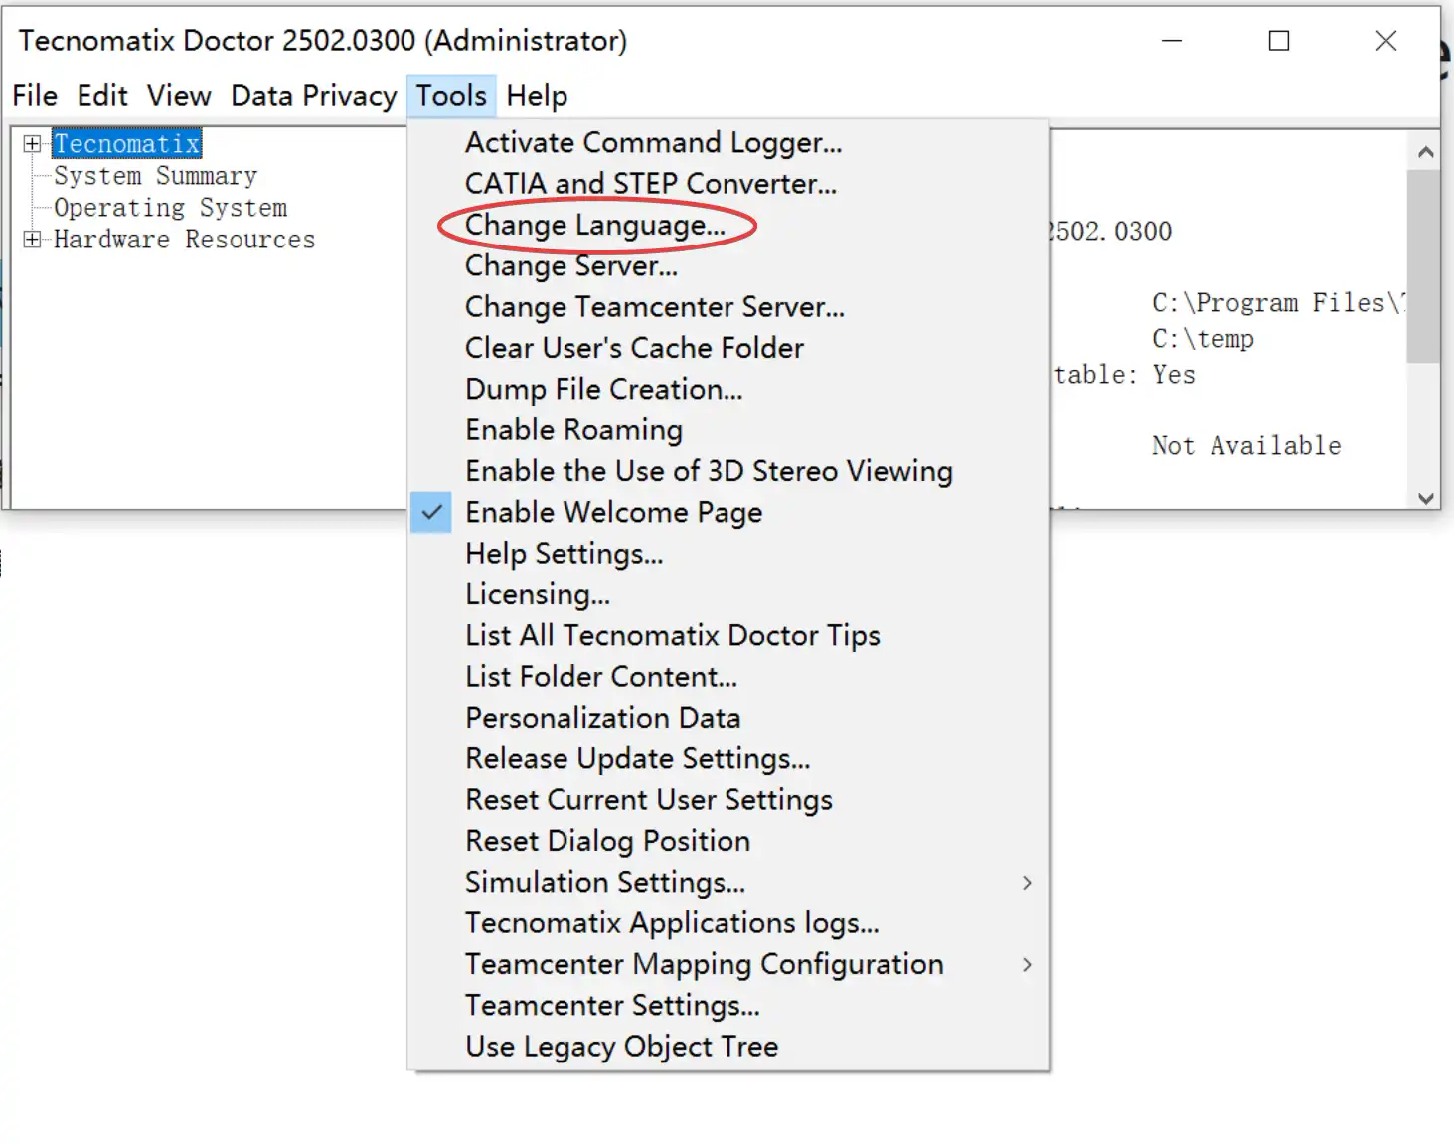Viewport: 1454px width, 1144px height.
Task: Open Dump File Creation dialog
Action: [x=728, y=390]
